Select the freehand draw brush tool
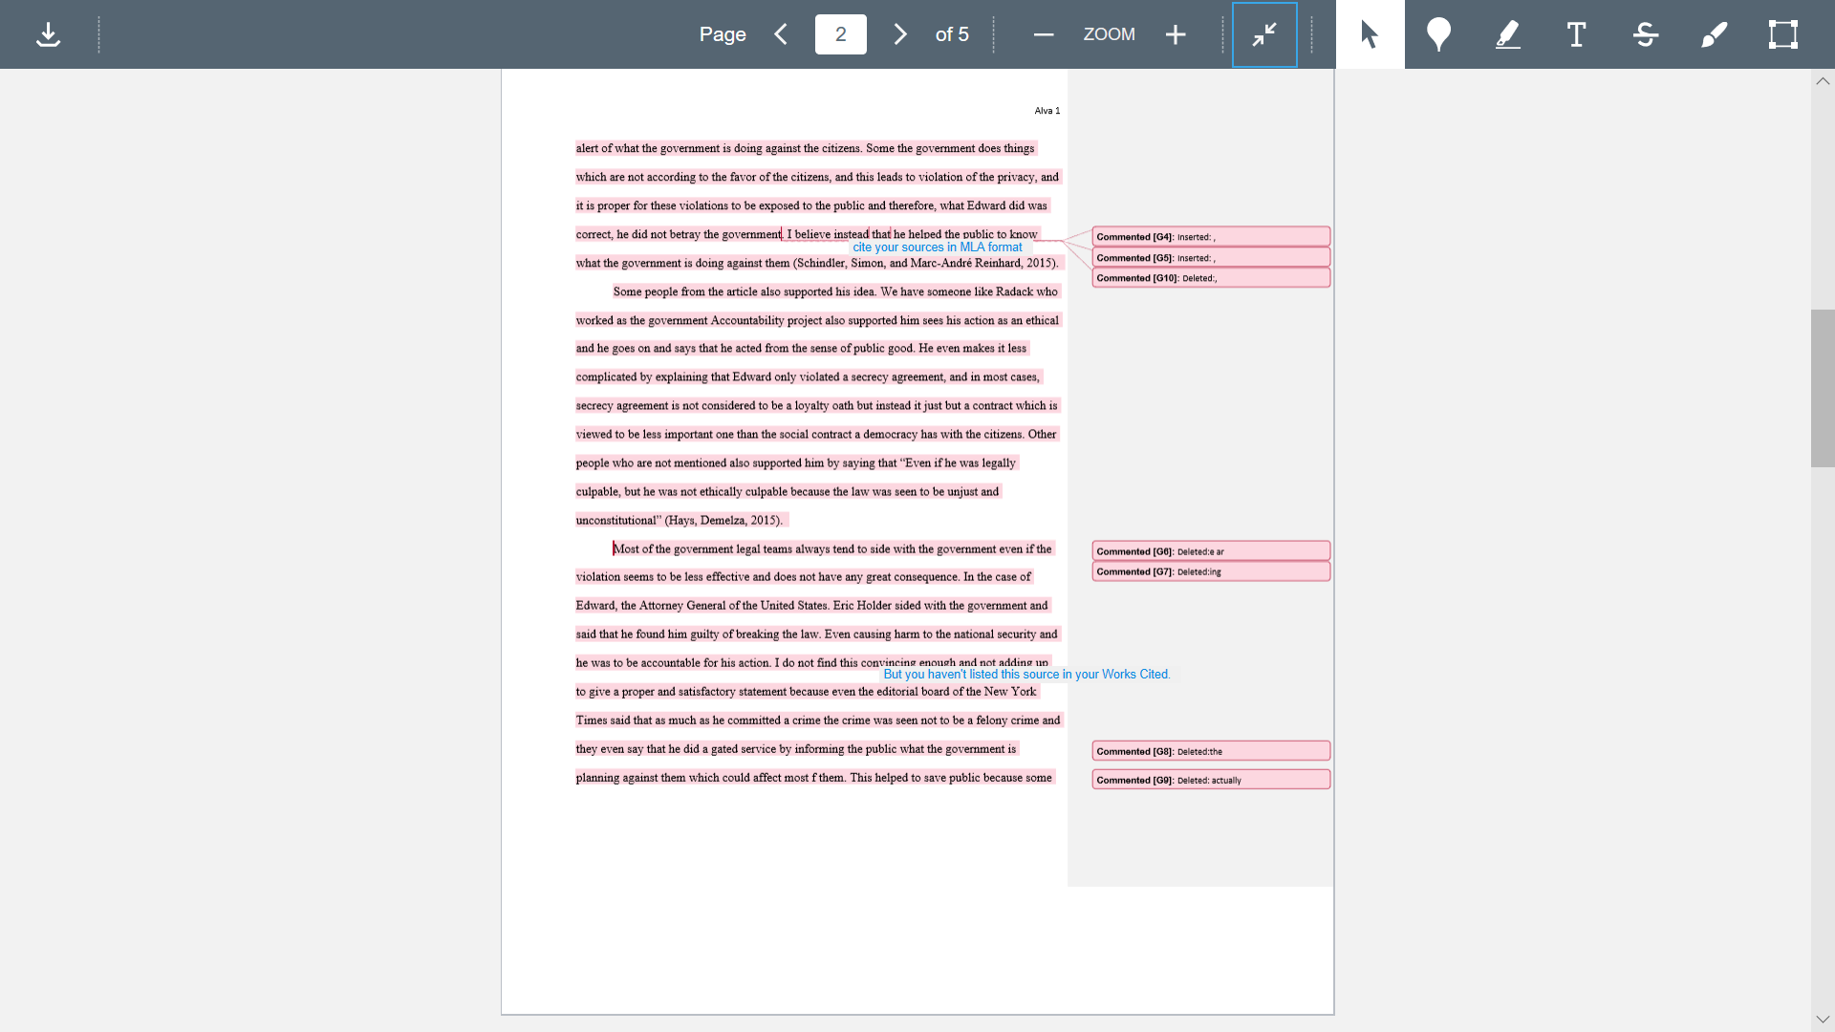 click(x=1714, y=34)
